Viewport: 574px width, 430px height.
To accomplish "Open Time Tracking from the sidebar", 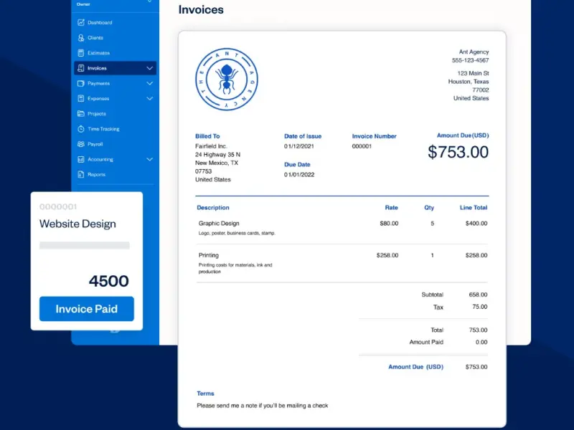I will (x=103, y=129).
